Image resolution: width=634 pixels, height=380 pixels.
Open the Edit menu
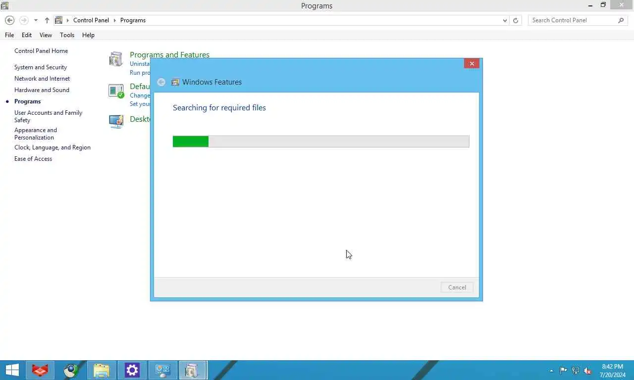pyautogui.click(x=27, y=35)
